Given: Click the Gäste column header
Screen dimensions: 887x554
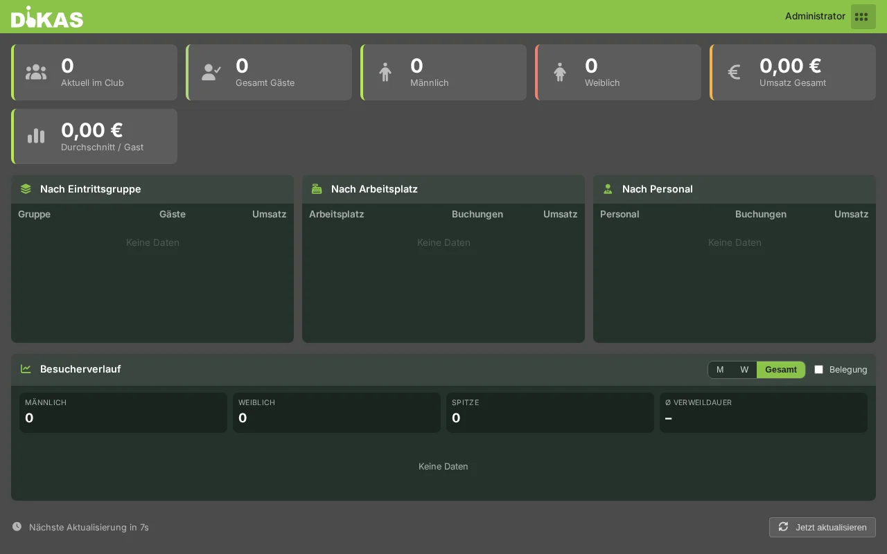Looking at the screenshot, I should point(173,214).
